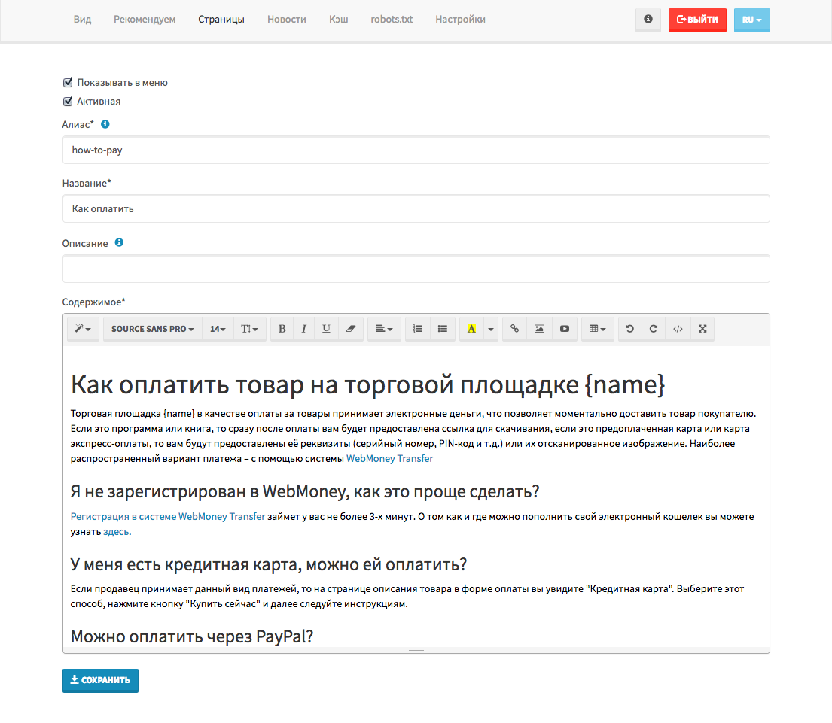
Task: Insert a video into the editor
Action: coord(565,330)
